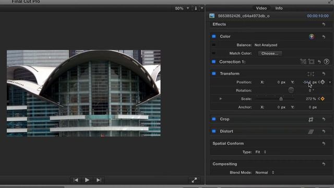Switch to the Info tab

coord(279,8)
